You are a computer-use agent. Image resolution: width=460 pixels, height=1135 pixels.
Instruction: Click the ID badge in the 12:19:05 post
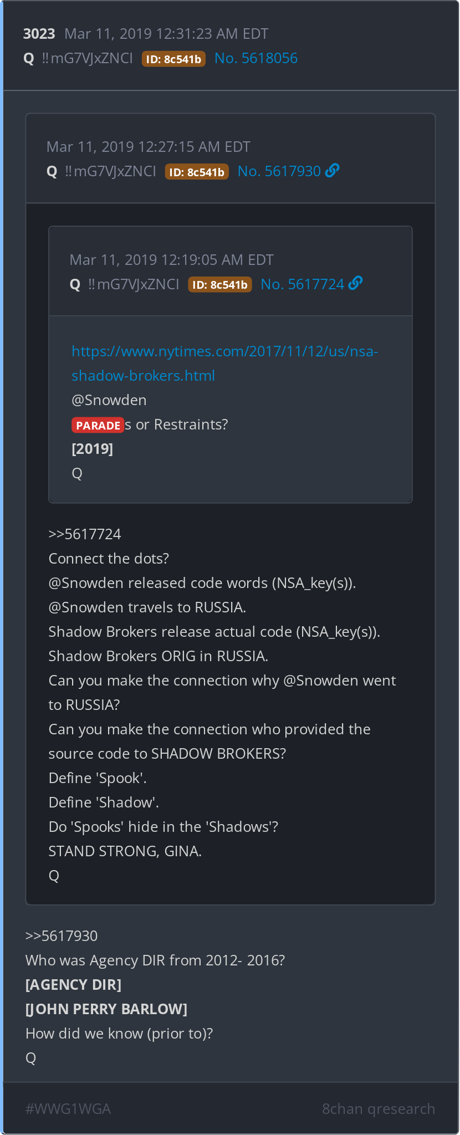tap(220, 285)
